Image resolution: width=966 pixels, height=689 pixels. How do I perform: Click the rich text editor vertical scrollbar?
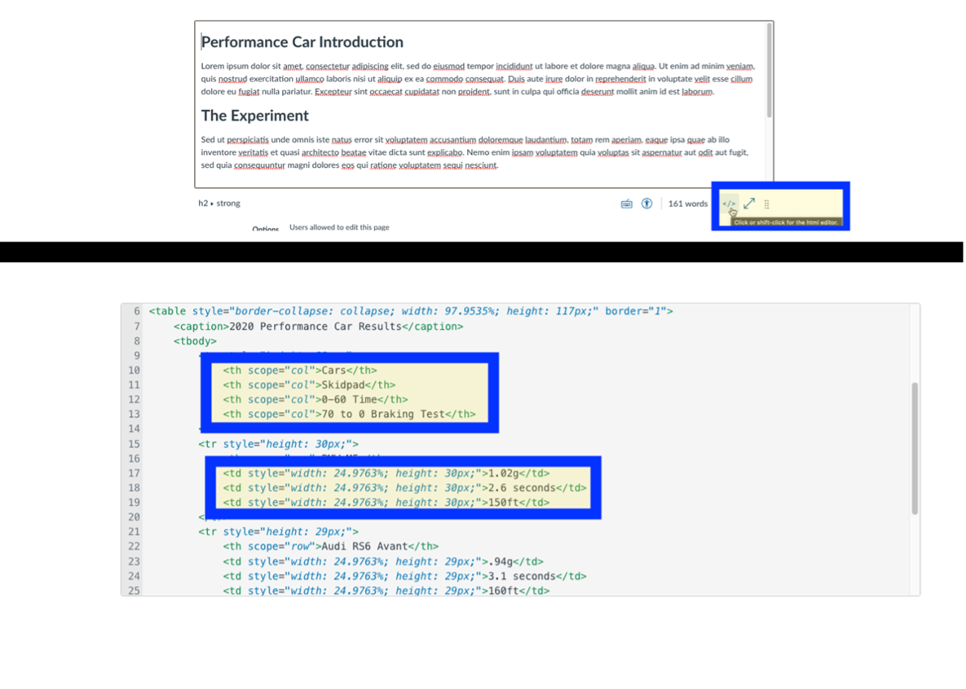pyautogui.click(x=769, y=71)
